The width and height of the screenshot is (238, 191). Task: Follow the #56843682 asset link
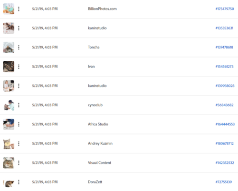click(224, 105)
